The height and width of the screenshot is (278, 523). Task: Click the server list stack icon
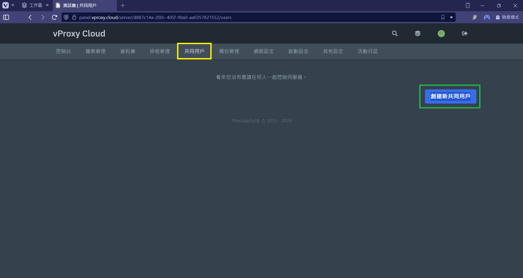[418, 34]
